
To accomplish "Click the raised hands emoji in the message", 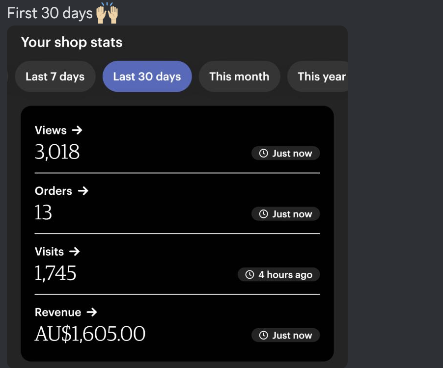I will click(107, 13).
